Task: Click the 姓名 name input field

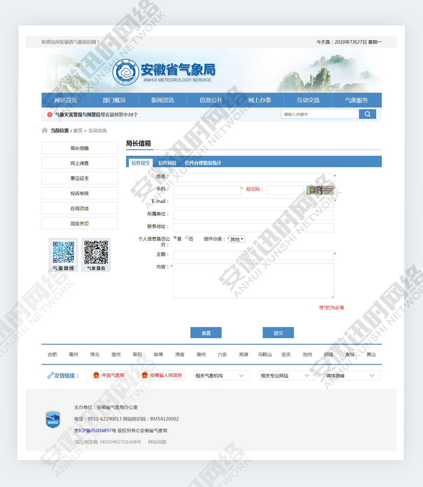Action: 253,177
